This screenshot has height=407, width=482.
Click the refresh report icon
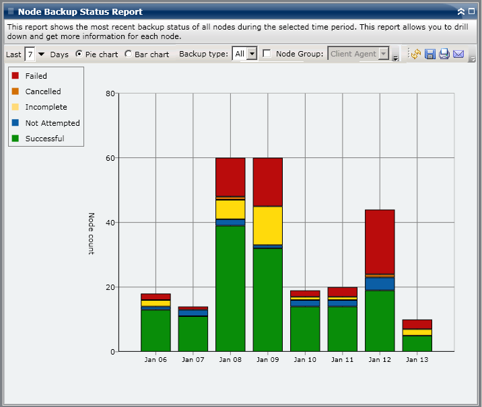[x=415, y=54]
